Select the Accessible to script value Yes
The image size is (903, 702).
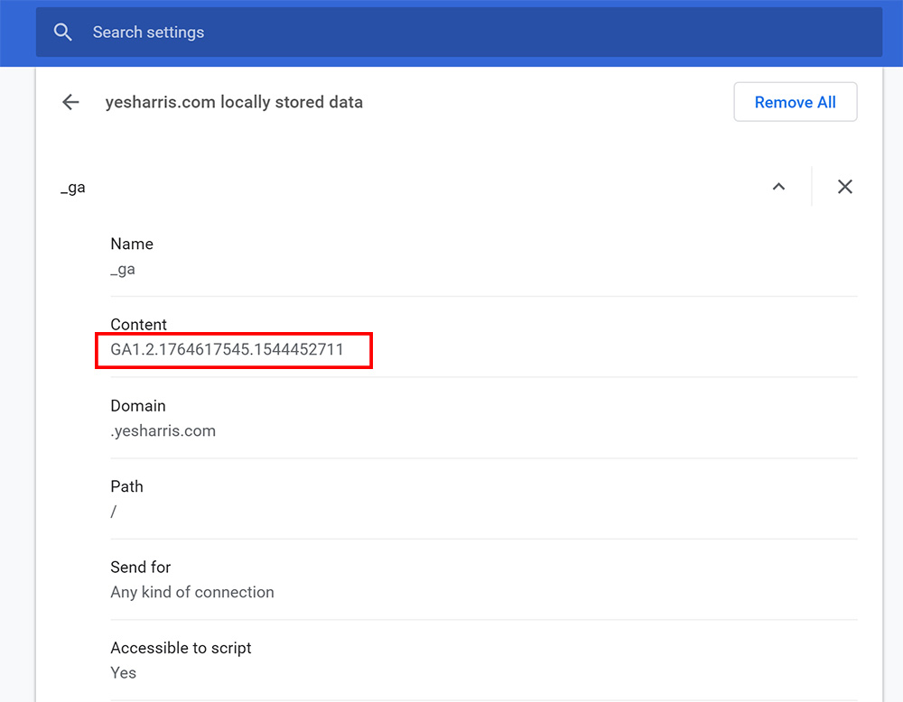[123, 672]
